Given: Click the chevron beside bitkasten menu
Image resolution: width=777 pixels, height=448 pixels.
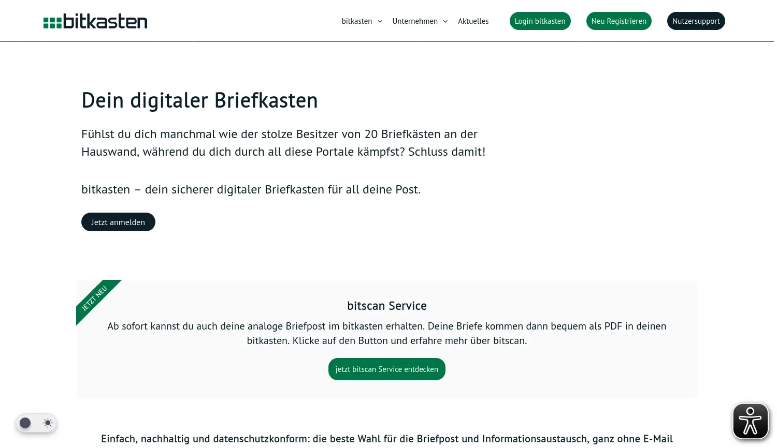Looking at the screenshot, I should pos(380,21).
